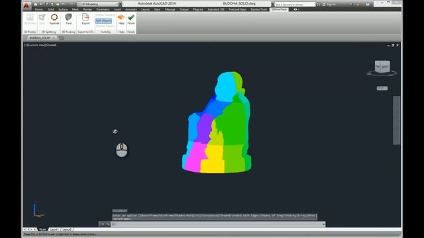Click the Autodesk Exchange Apps icon
Viewport: 424px width, 238px height.
pos(352,5)
